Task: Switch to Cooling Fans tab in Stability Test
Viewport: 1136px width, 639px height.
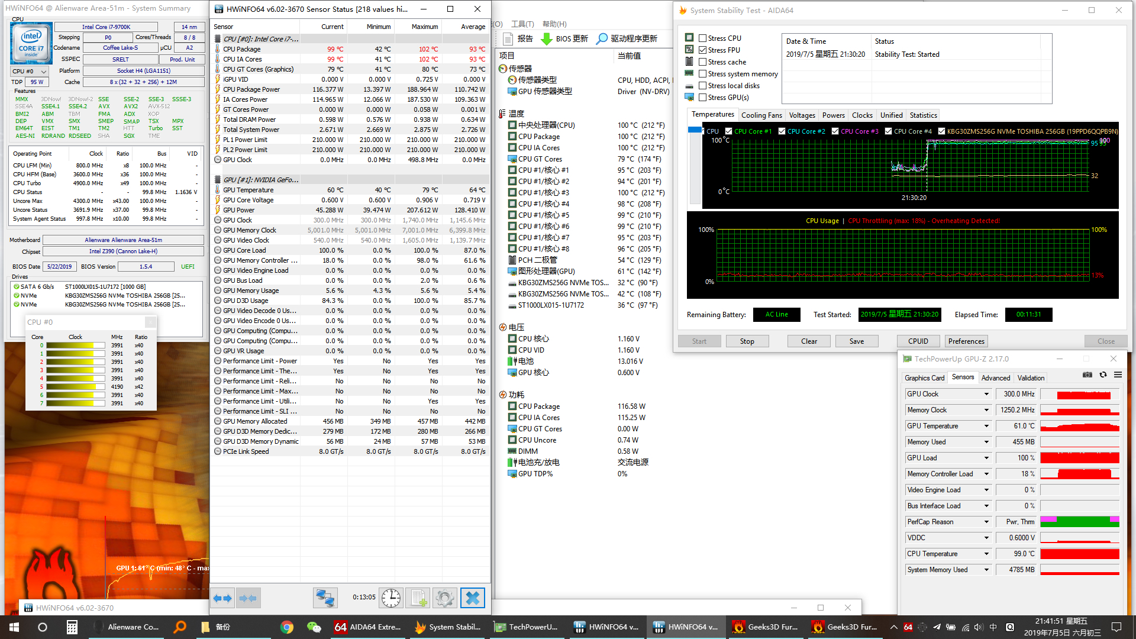Action: (761, 115)
